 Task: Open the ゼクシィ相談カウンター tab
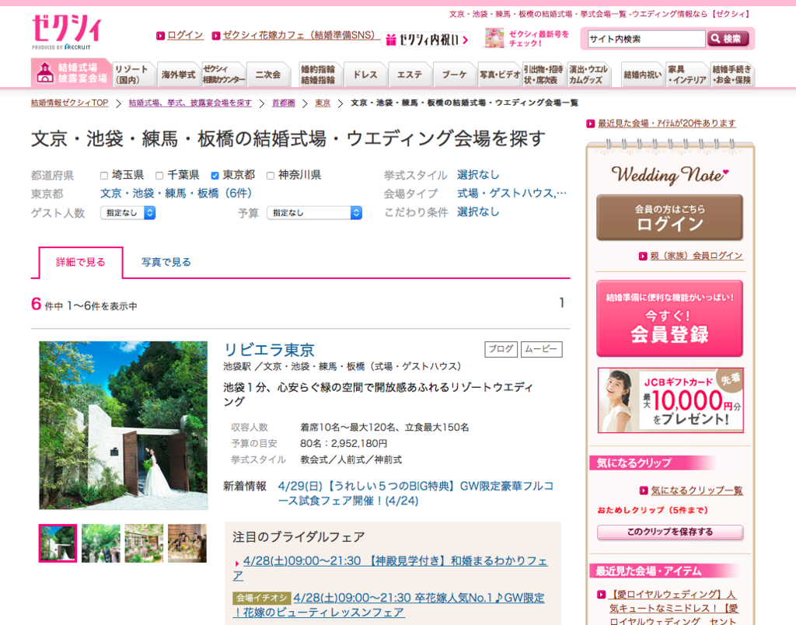[223, 74]
